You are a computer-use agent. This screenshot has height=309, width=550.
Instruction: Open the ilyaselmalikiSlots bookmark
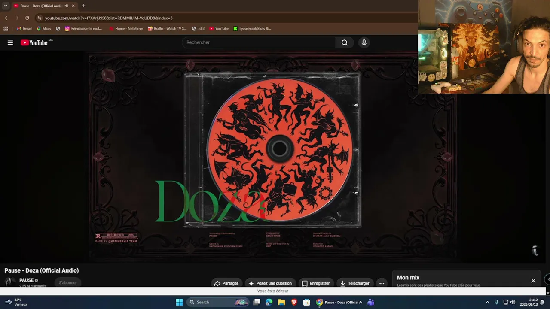(x=252, y=29)
